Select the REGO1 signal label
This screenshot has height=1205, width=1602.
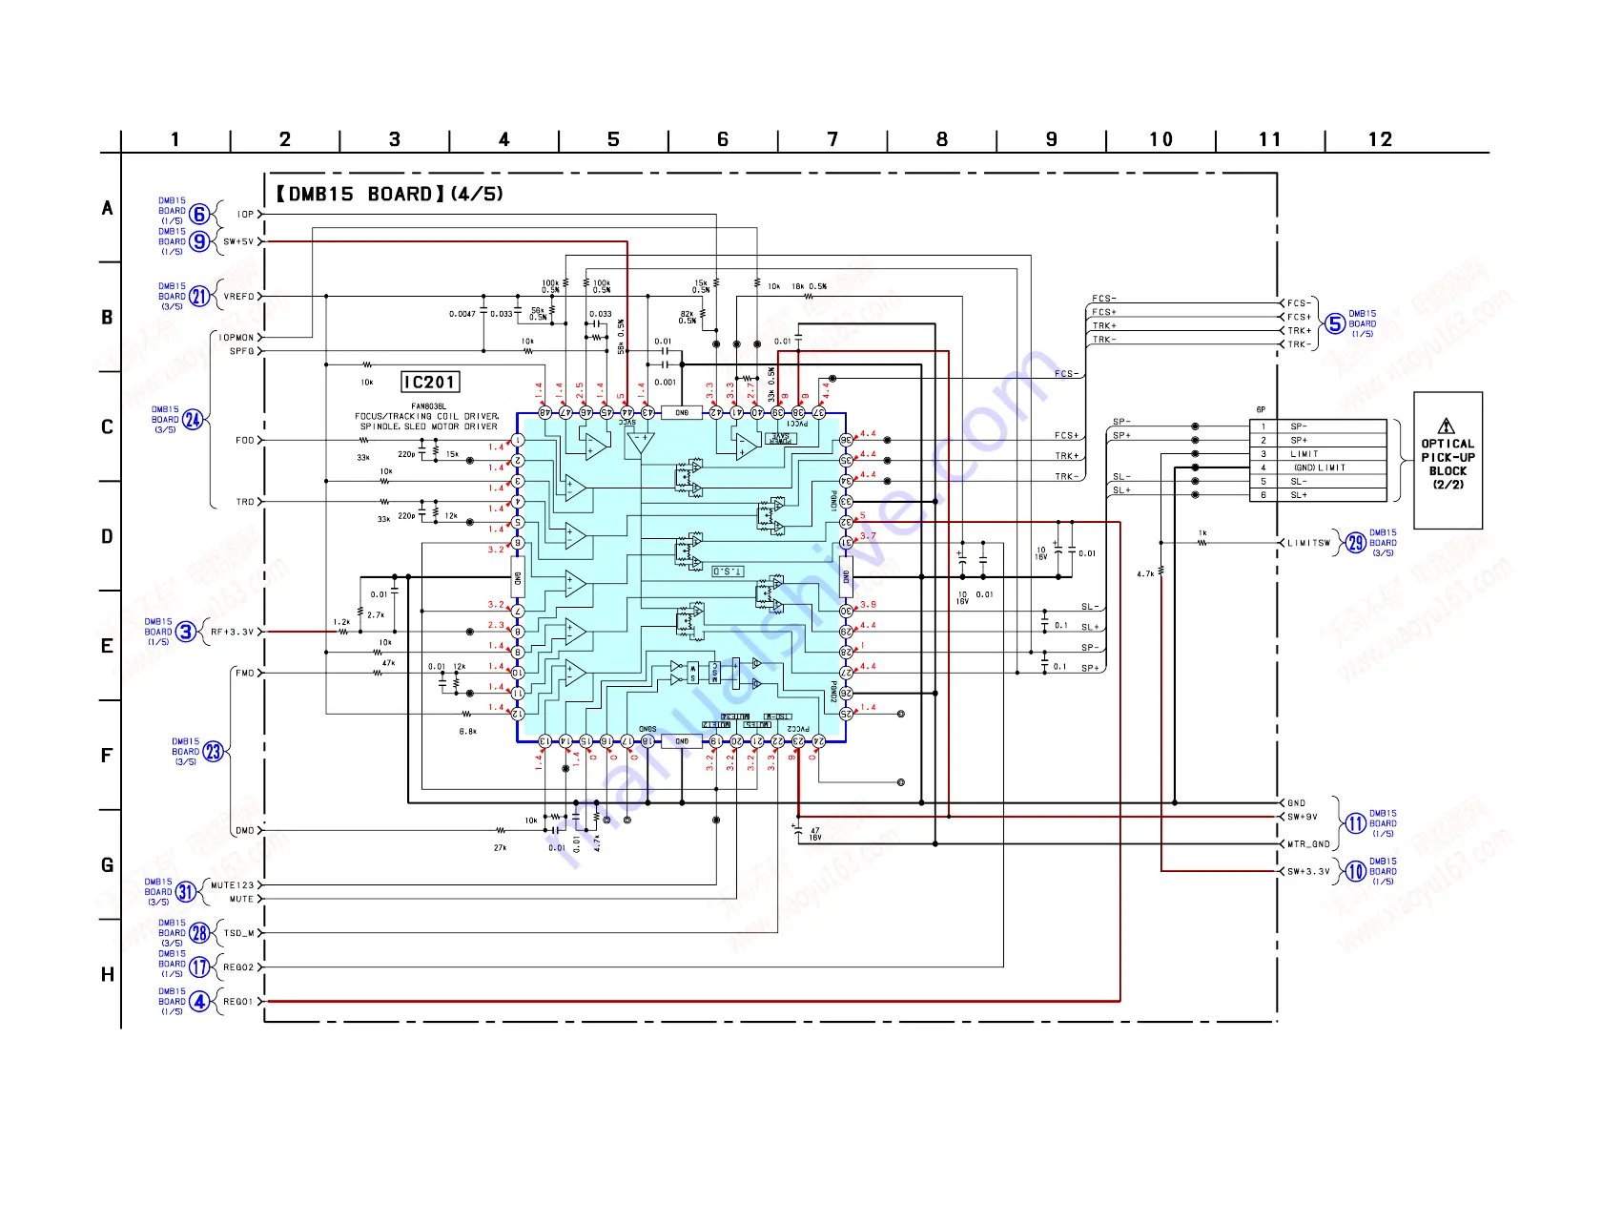[x=238, y=1002]
